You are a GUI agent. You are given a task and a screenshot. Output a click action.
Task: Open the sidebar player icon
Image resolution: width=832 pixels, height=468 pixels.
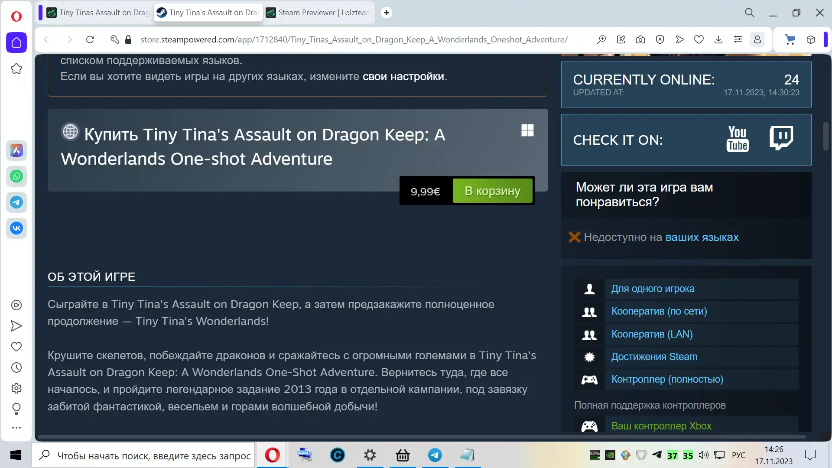(16, 305)
